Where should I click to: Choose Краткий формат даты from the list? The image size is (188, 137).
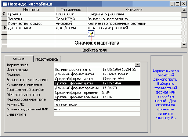pos(97,83)
